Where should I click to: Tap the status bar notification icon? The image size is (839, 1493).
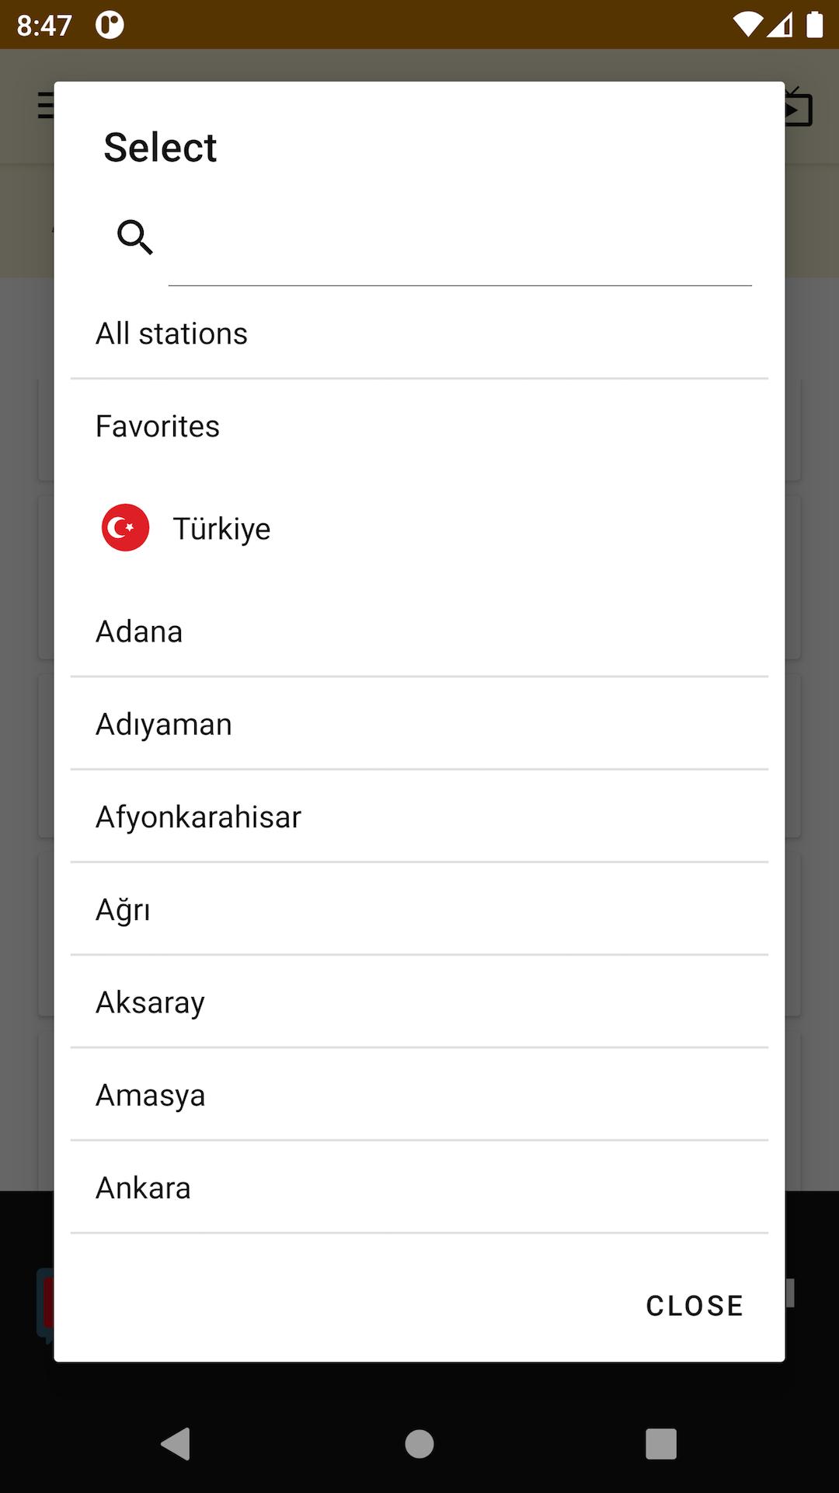[110, 25]
